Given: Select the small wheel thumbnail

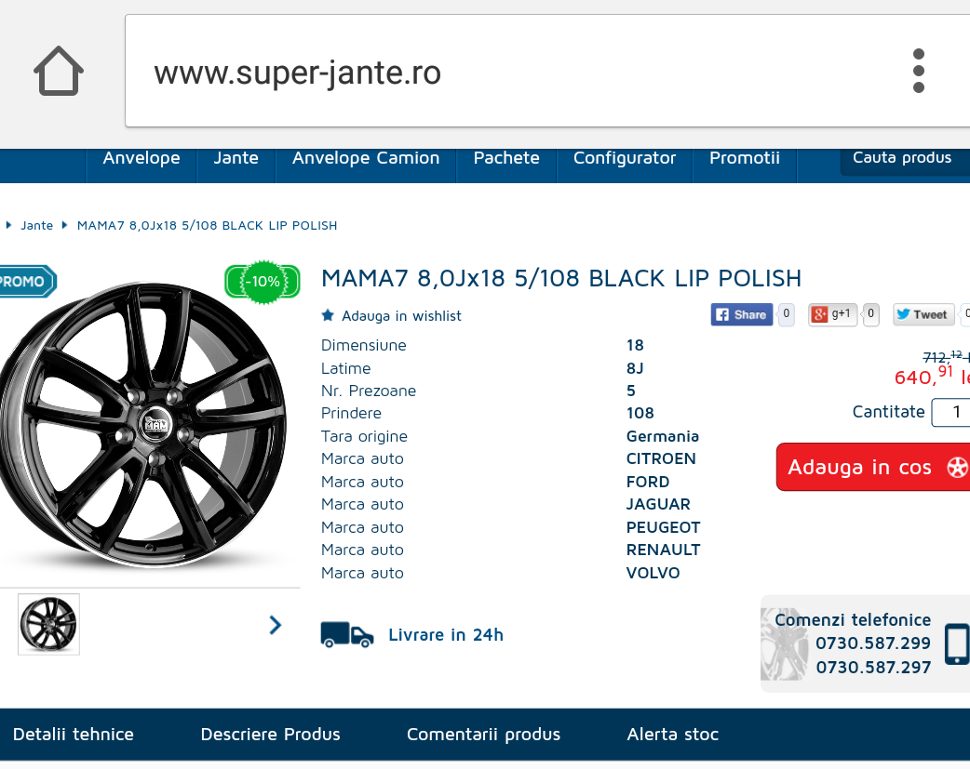Looking at the screenshot, I should pos(48,624).
